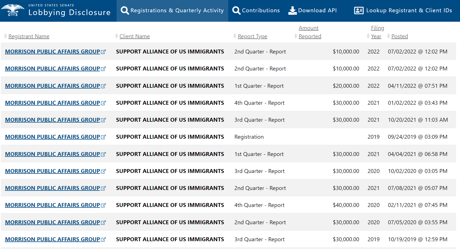Open external link icon on the last visible row

(104, 239)
